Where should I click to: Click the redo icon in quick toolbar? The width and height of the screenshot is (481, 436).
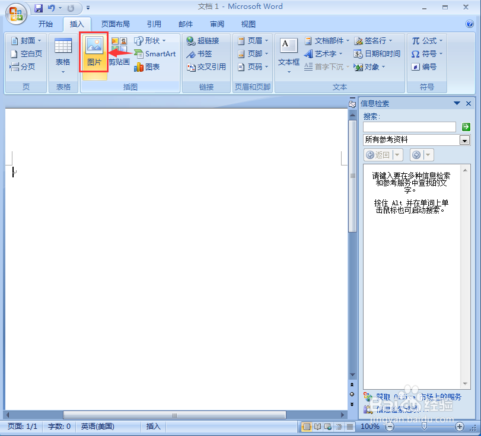click(x=71, y=8)
